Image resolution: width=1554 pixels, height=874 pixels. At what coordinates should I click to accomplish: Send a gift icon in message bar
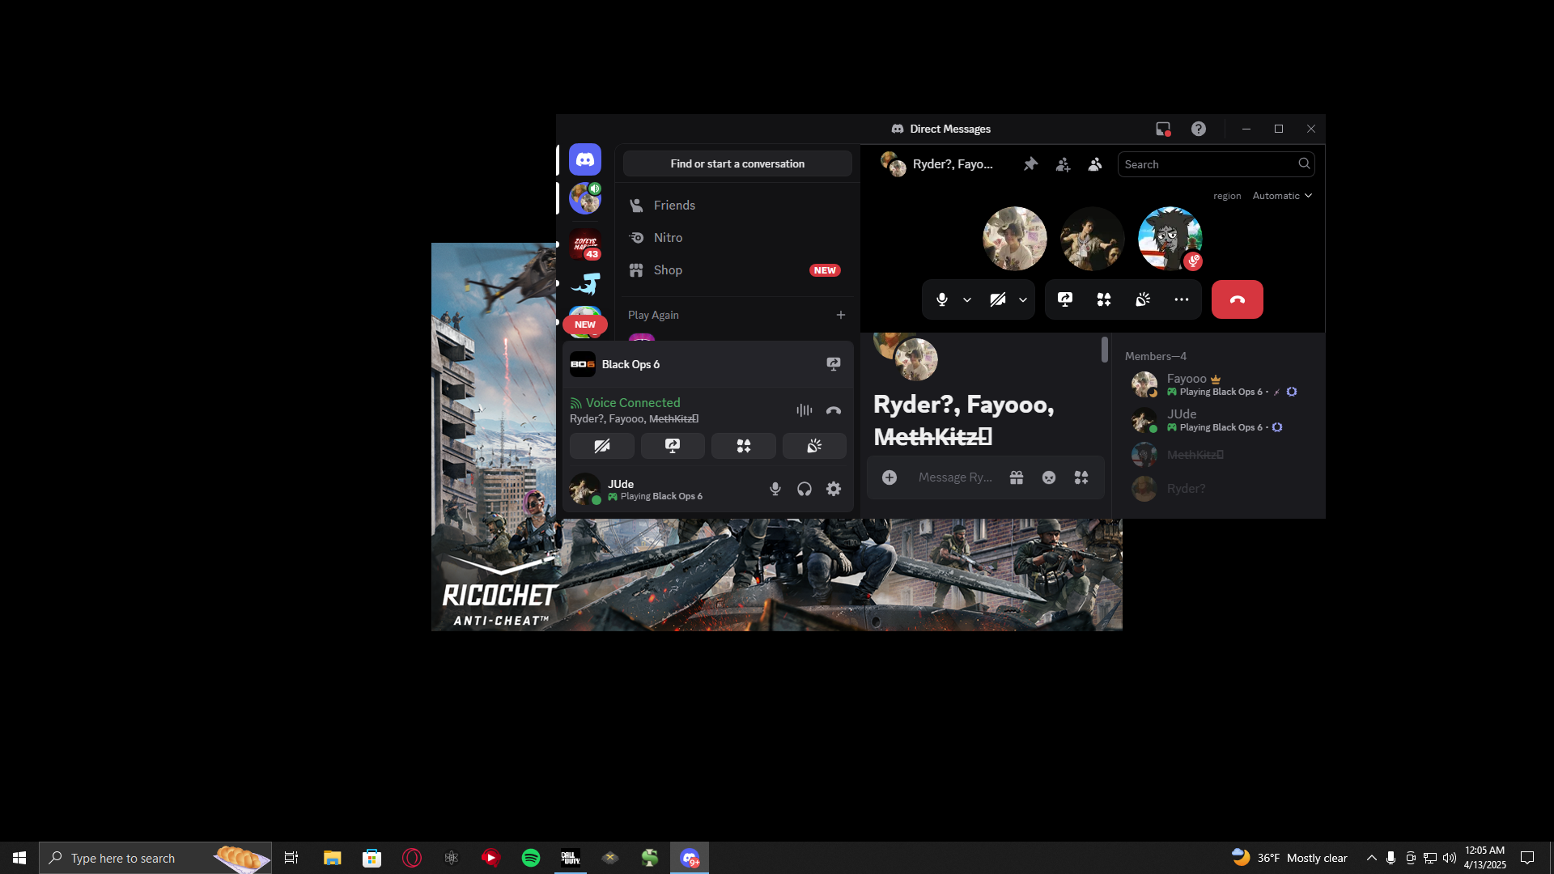[1017, 477]
